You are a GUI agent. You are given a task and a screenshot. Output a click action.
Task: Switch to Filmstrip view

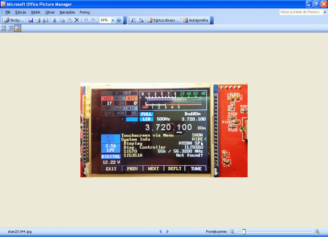[11, 29]
